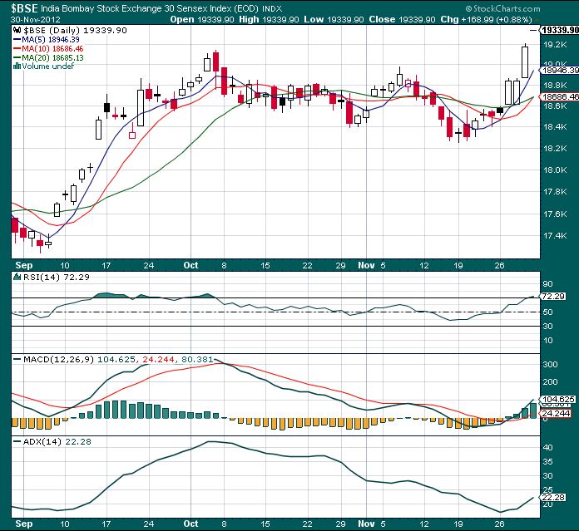Click the volume bars icon beside Volume undef

[17, 66]
